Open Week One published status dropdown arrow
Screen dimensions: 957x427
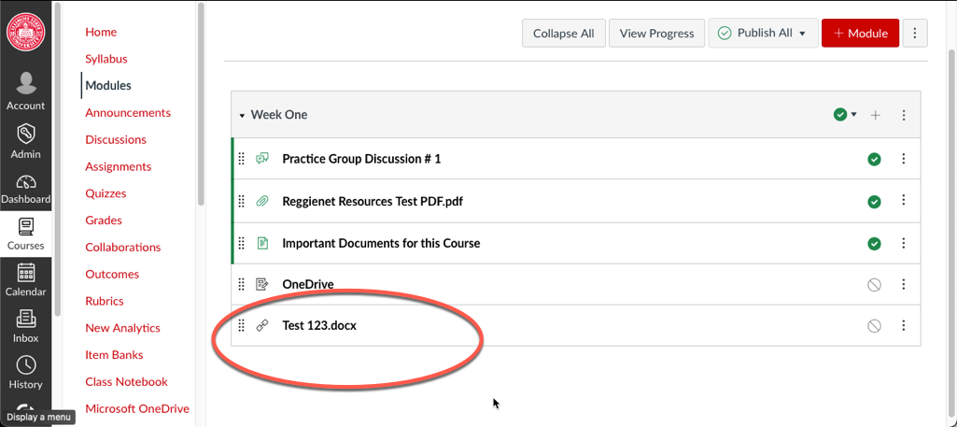[x=854, y=114]
